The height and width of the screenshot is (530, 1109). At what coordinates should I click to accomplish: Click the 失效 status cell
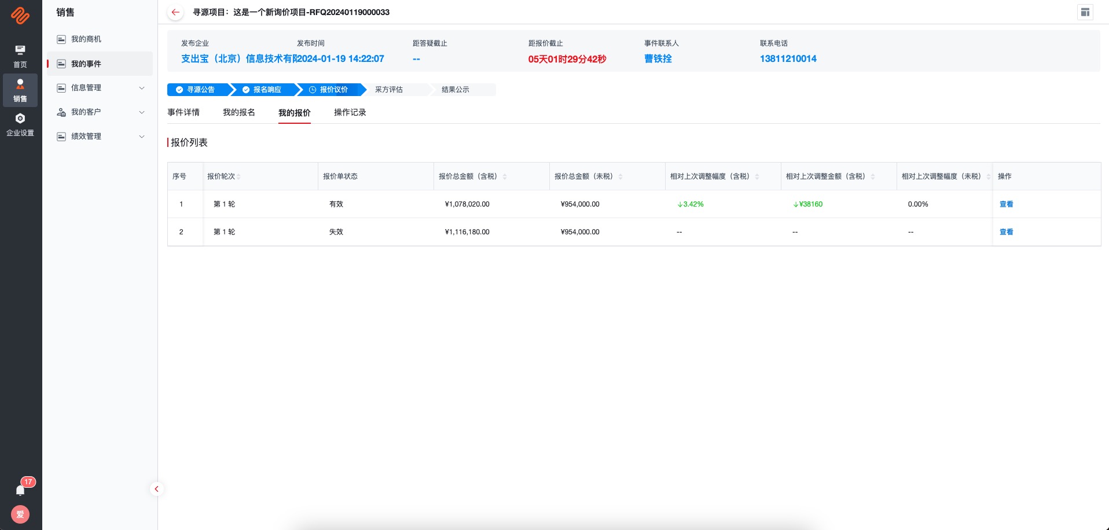point(336,232)
